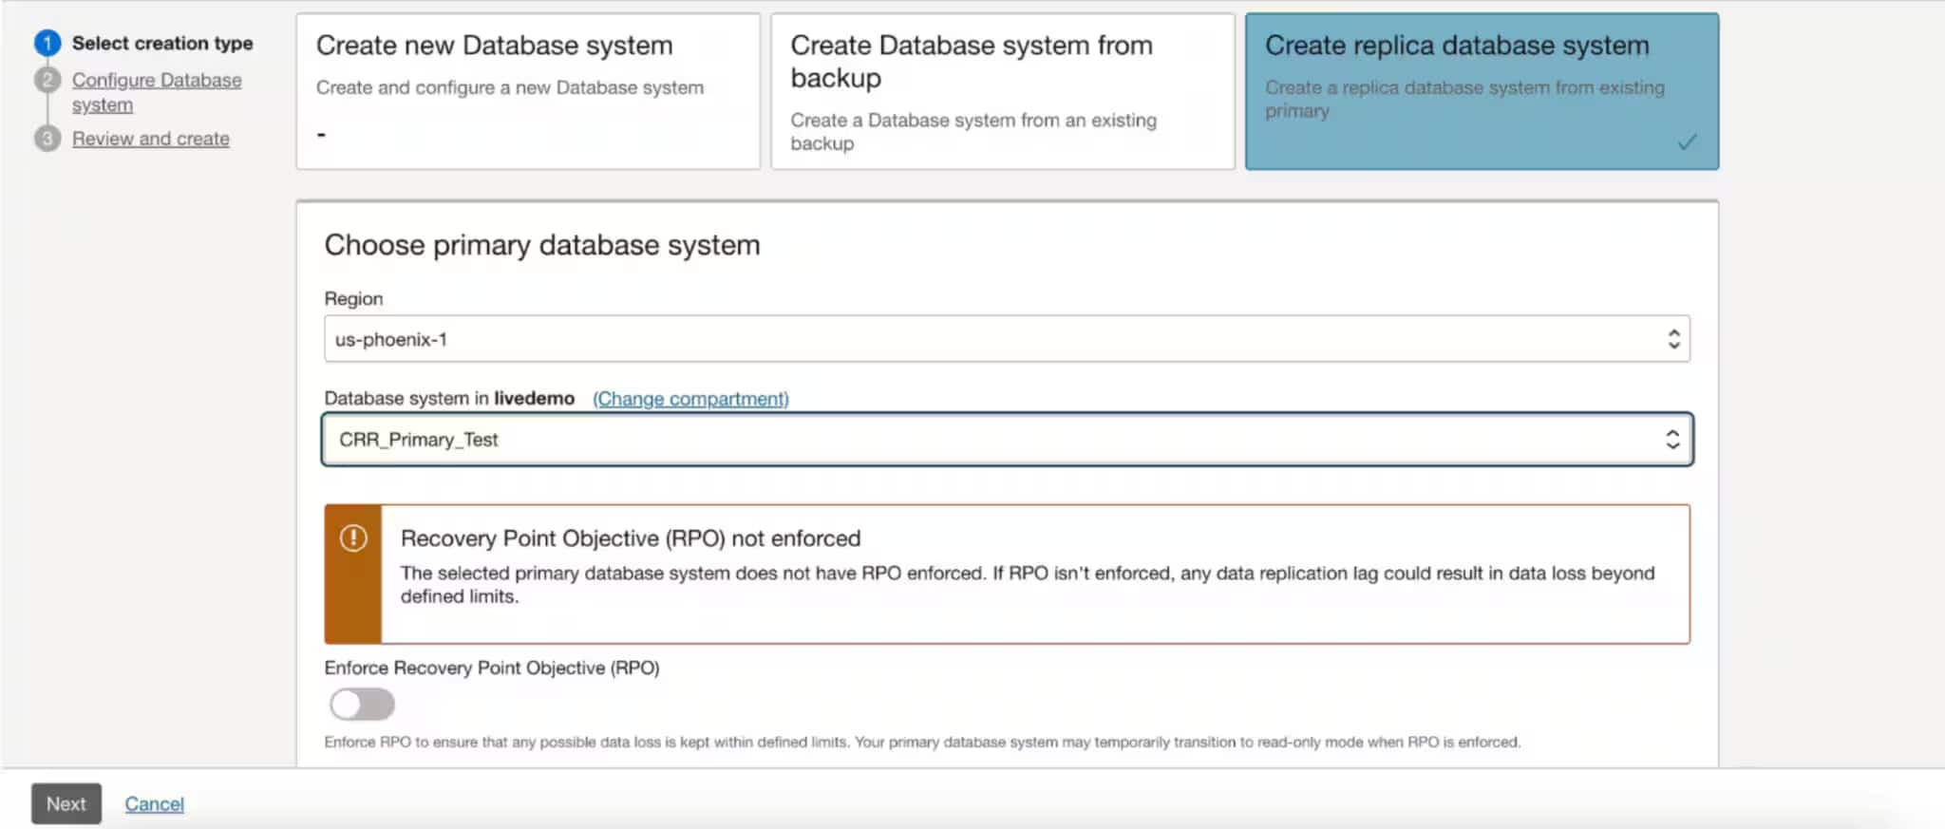Click 'Choose primary database system' heading

coord(542,245)
